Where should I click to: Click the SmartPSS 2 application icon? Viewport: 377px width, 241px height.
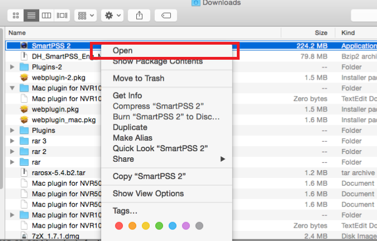(24, 45)
